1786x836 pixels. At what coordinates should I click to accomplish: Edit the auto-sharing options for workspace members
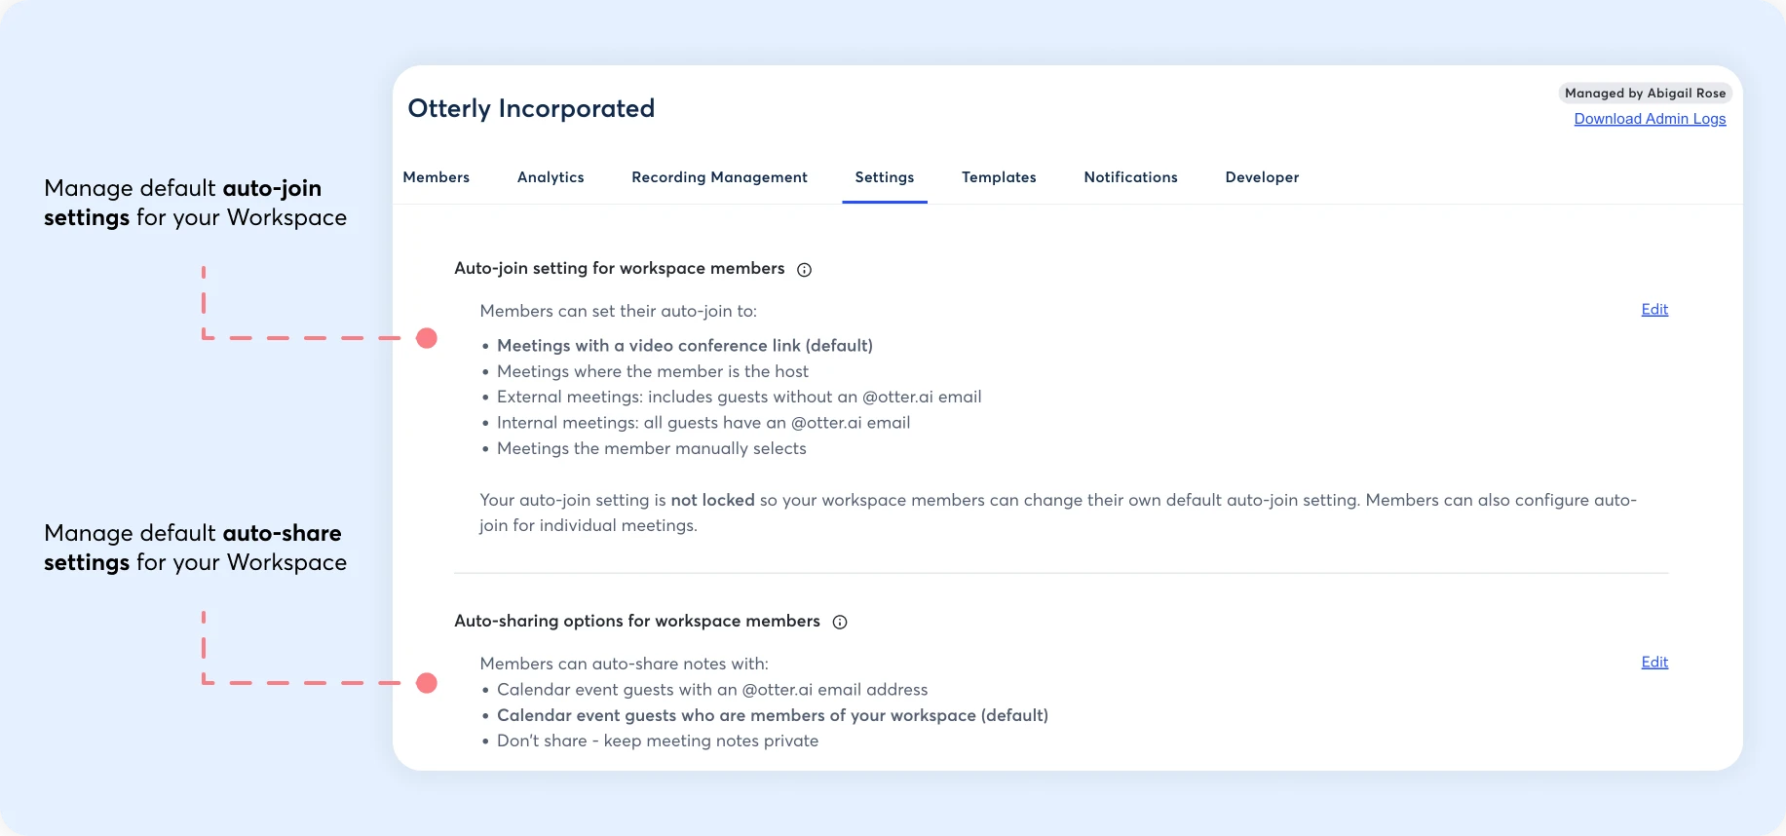[1653, 662]
